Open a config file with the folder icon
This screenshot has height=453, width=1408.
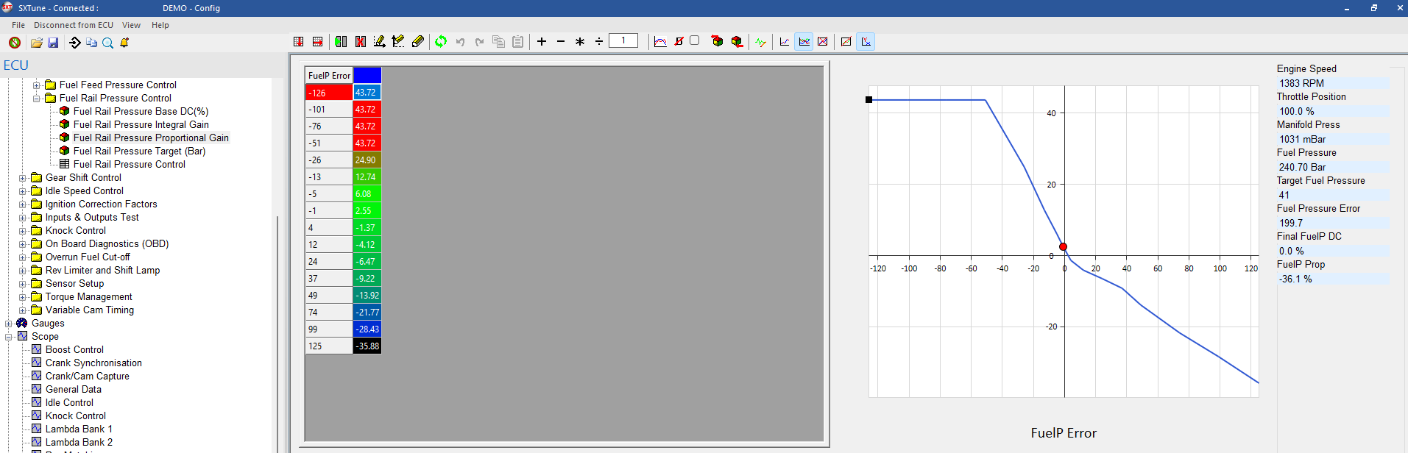[x=36, y=43]
